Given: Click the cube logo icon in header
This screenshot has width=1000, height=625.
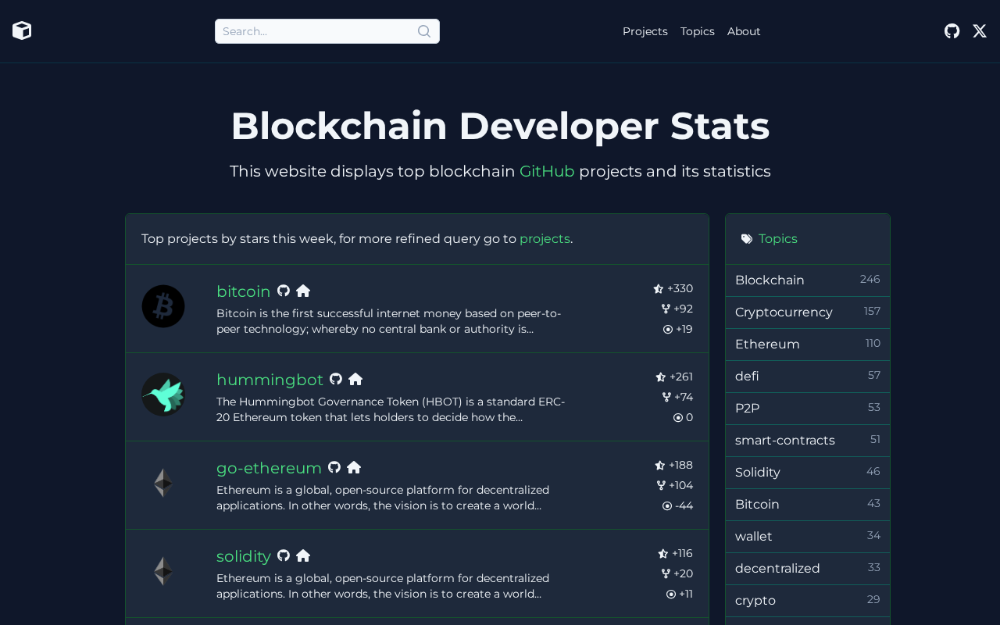Looking at the screenshot, I should click(22, 30).
